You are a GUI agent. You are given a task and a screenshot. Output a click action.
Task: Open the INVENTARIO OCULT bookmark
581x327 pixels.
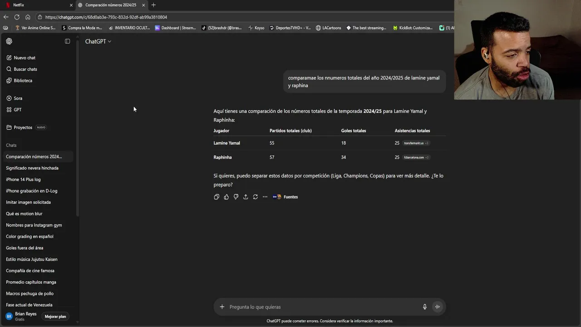[x=129, y=28]
